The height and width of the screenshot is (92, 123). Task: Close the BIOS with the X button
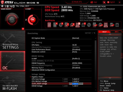pos(120,2)
